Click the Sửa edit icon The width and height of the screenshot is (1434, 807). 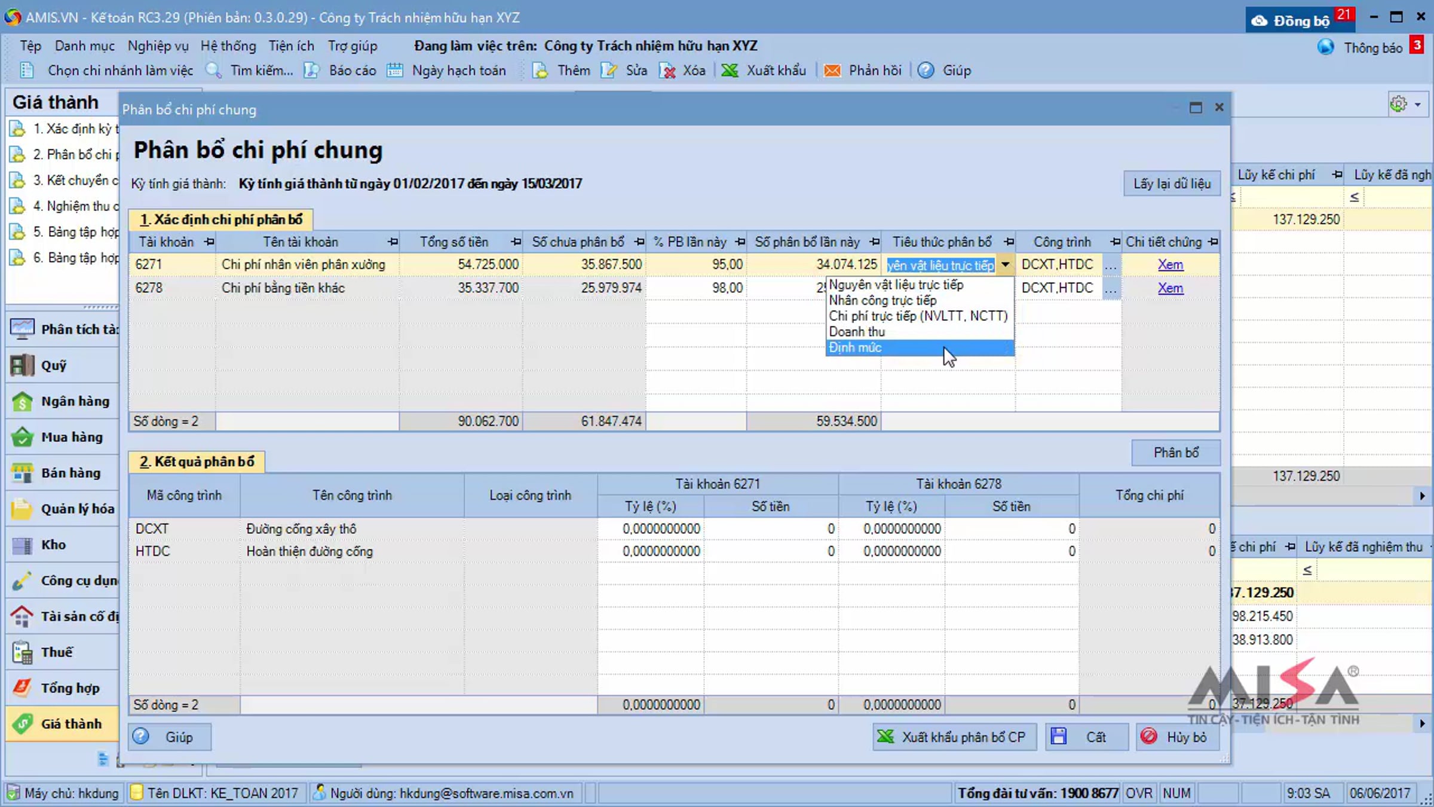point(609,71)
